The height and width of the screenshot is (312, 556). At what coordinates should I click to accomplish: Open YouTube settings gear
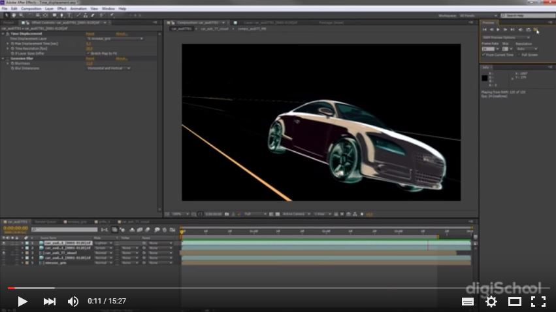(x=491, y=302)
